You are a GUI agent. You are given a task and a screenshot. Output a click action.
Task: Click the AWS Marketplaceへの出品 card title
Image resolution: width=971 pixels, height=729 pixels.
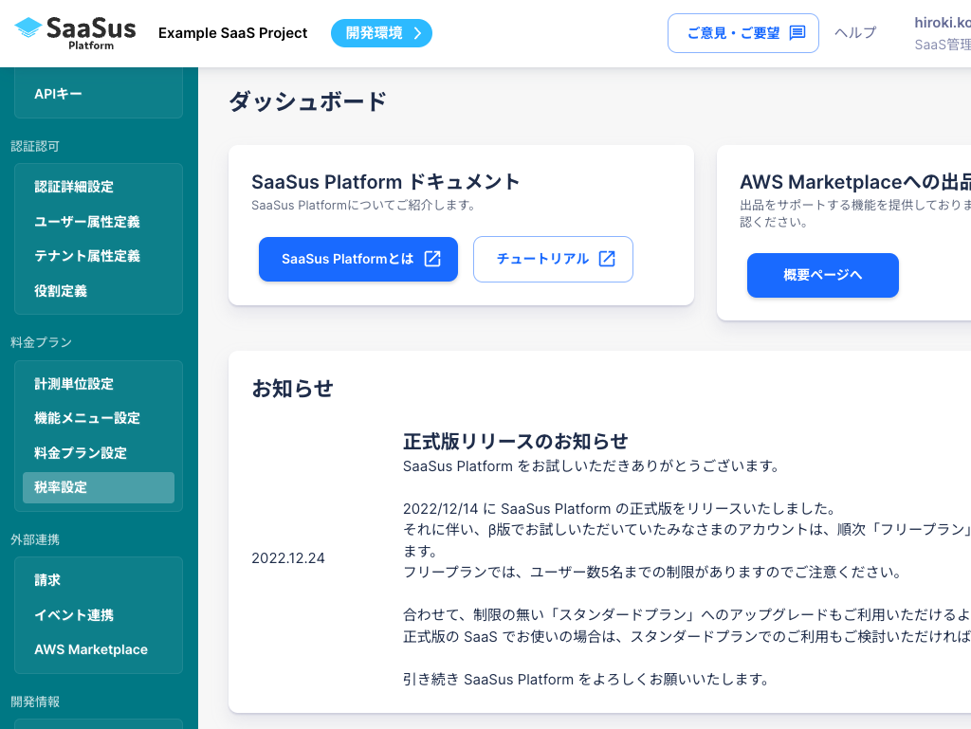click(x=855, y=182)
